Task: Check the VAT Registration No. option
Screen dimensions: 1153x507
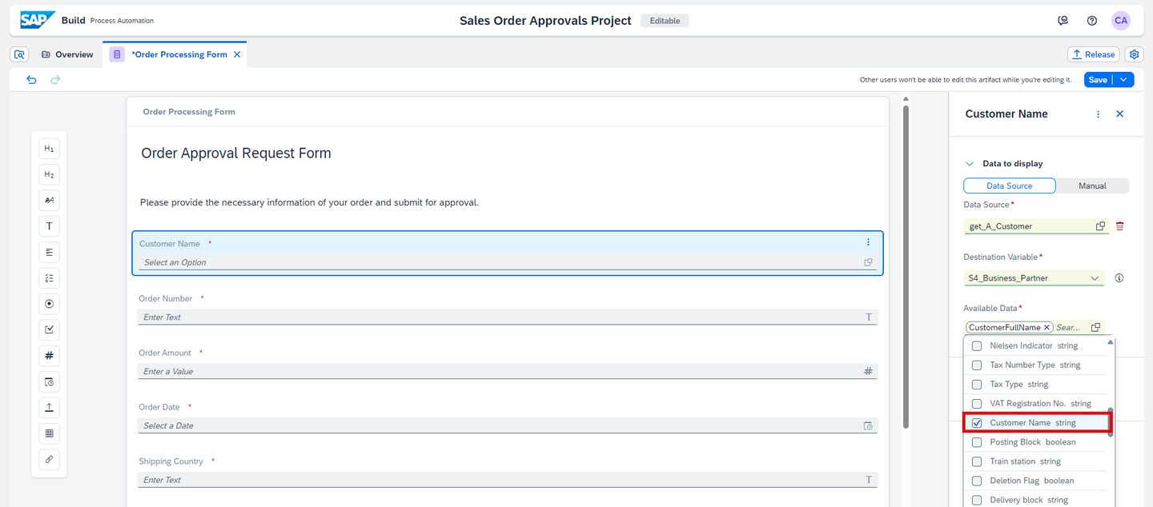Action: 976,404
